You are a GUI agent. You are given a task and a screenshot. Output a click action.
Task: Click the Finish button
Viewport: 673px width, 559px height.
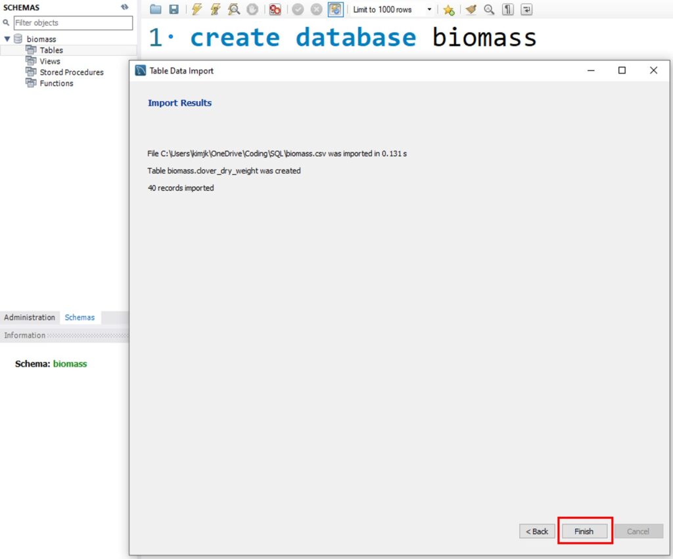(584, 531)
